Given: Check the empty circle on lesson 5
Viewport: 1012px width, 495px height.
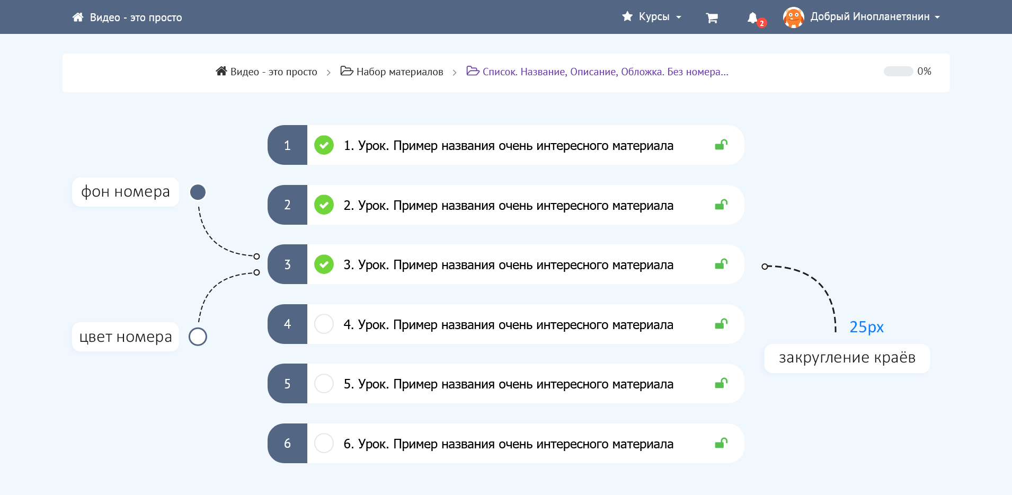Looking at the screenshot, I should 324,383.
